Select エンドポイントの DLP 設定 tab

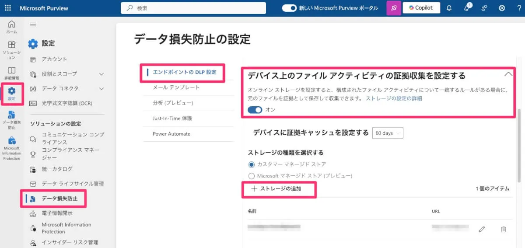pos(185,72)
